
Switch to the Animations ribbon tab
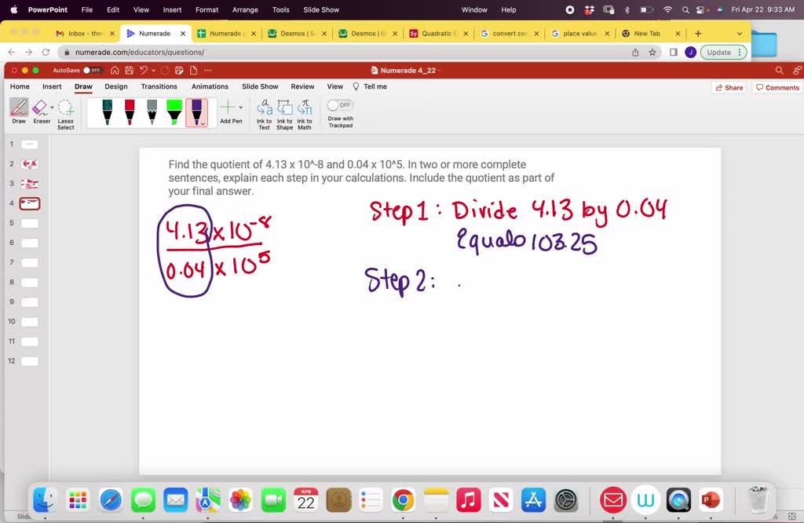point(210,86)
